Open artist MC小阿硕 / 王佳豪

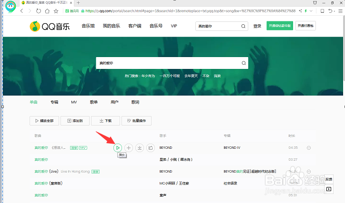[174, 184]
